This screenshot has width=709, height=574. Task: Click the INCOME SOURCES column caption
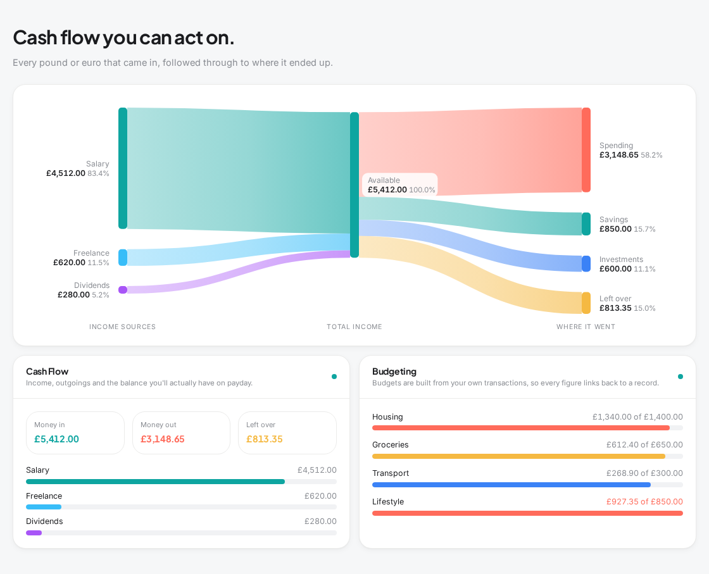[123, 327]
